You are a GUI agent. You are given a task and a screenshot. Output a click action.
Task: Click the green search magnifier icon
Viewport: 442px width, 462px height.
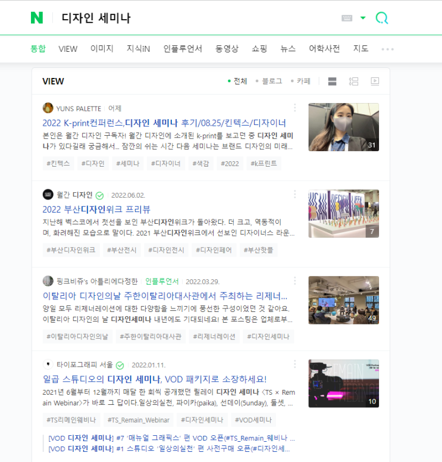click(x=382, y=18)
